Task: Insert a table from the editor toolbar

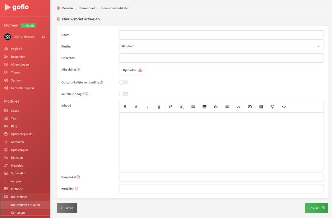Action: click(x=227, y=107)
